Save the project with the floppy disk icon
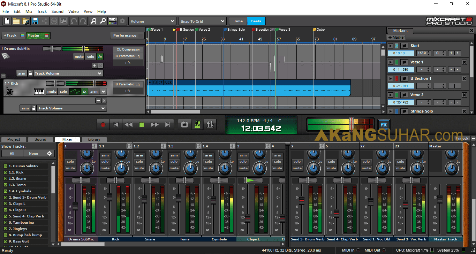The width and height of the screenshot is (476, 254). click(35, 21)
